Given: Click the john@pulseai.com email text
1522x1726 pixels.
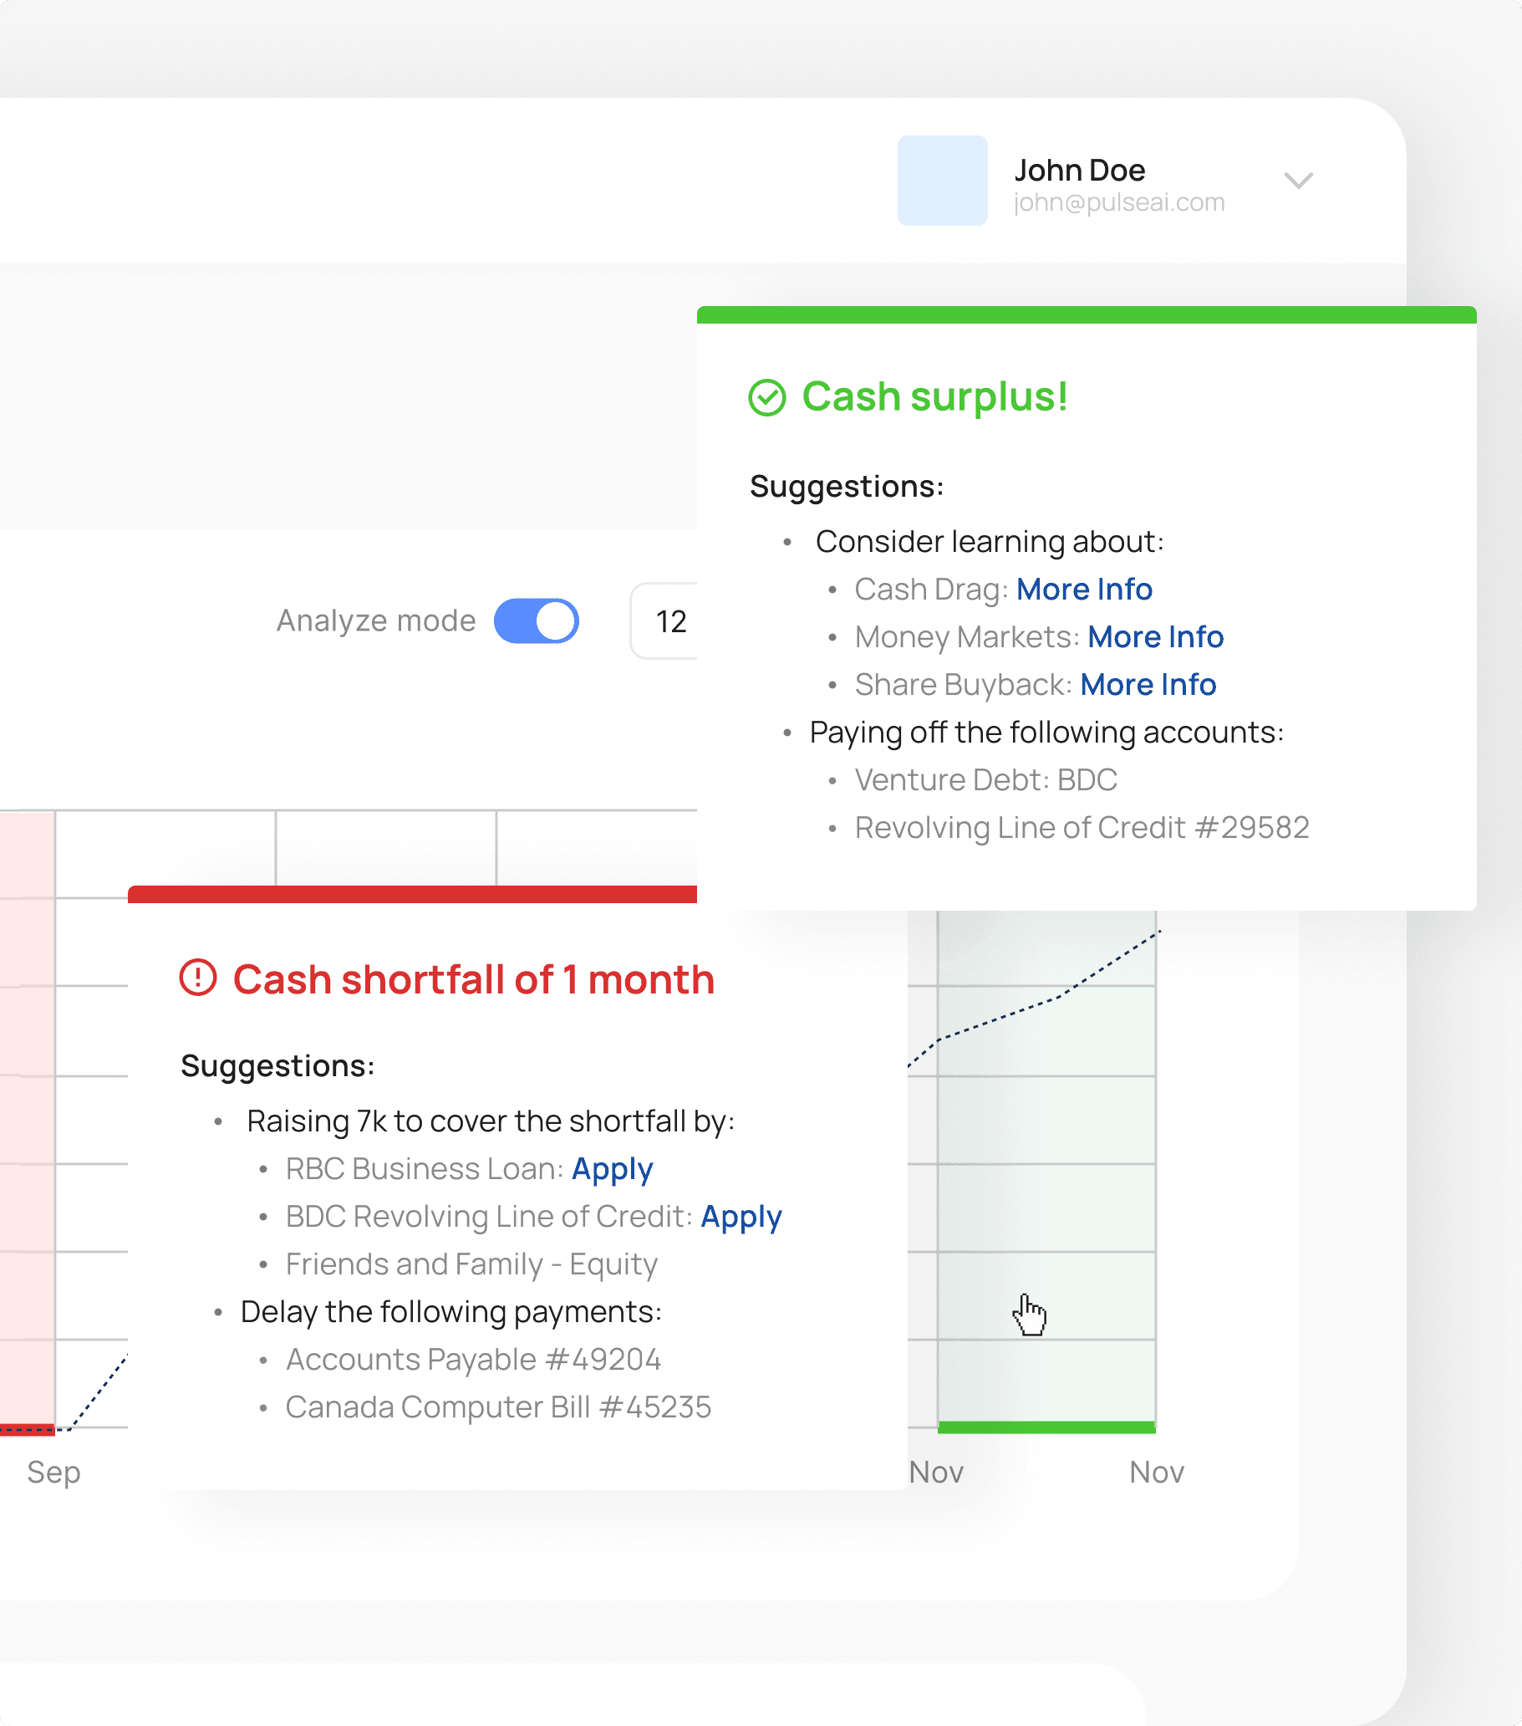Looking at the screenshot, I should coord(1118,202).
